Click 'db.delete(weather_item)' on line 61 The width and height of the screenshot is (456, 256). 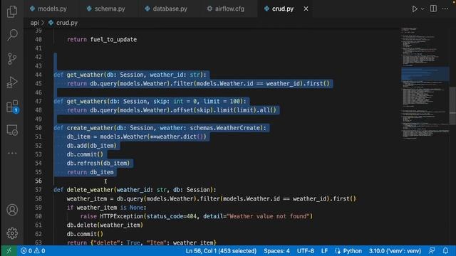coord(105,225)
